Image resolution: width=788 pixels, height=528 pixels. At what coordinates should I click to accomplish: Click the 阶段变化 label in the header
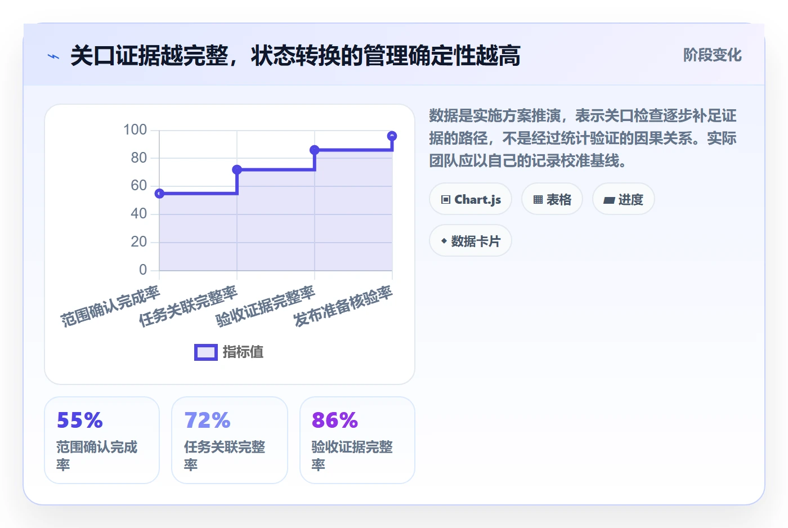coord(713,55)
